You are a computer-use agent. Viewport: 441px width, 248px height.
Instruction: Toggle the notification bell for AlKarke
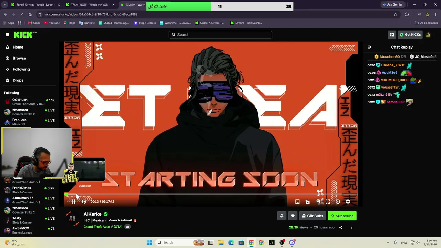point(282,216)
